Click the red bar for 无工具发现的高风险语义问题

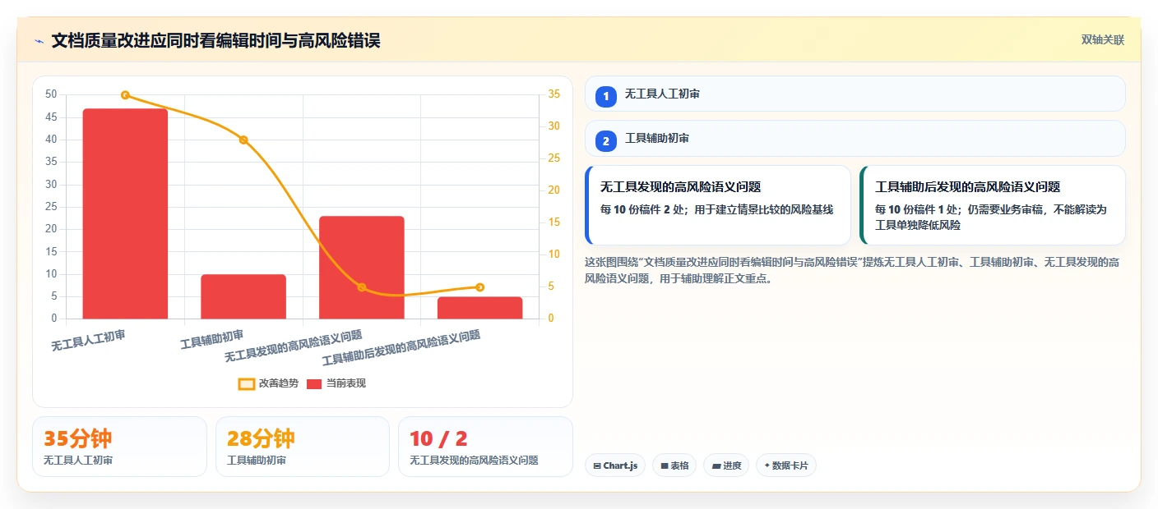tap(362, 267)
